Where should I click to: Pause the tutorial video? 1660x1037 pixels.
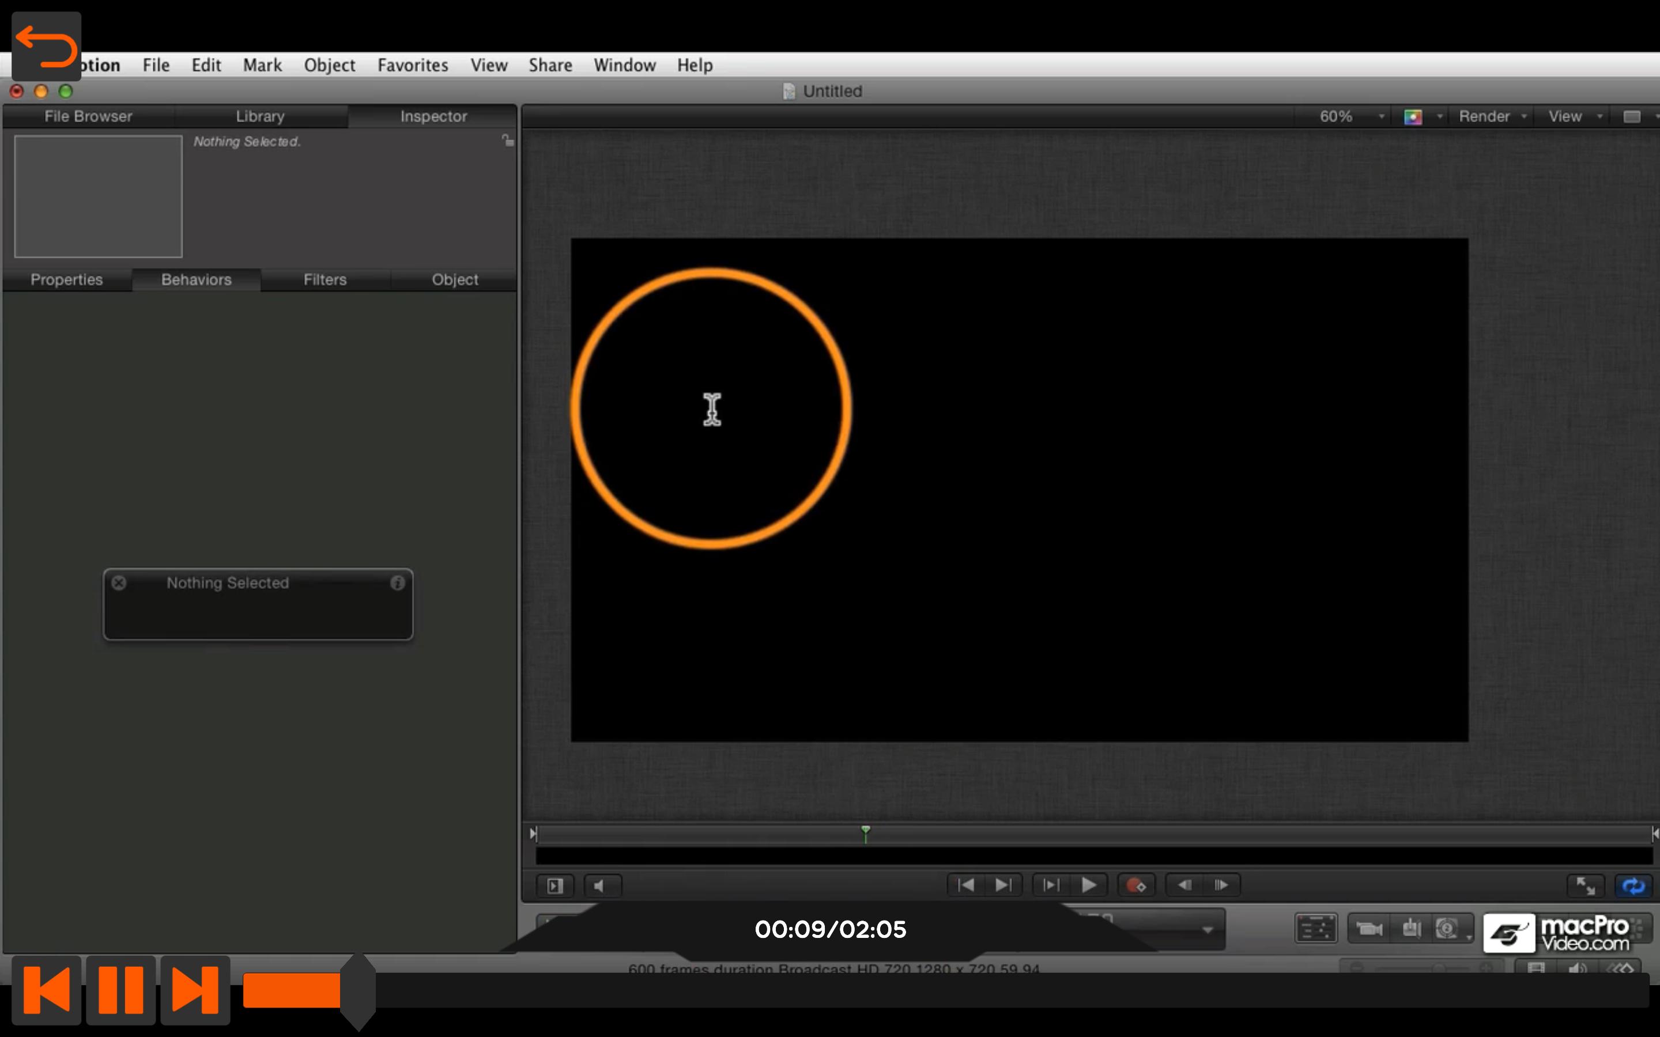pos(120,990)
